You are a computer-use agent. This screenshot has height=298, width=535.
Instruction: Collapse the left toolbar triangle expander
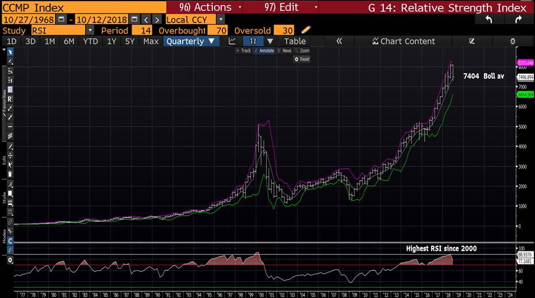pyautogui.click(x=4, y=50)
